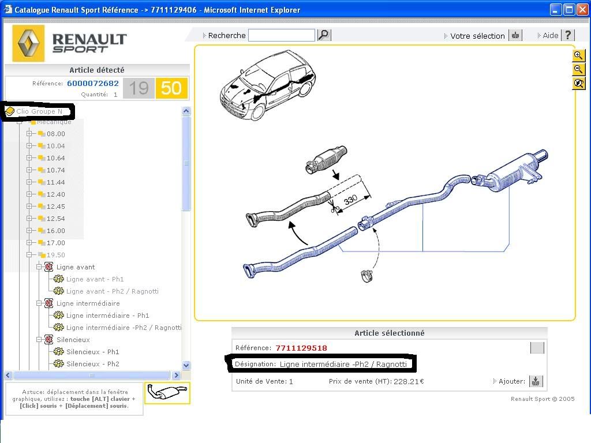This screenshot has height=443, width=591.
Task: Click the grey box beside reference
Action: pyautogui.click(x=537, y=348)
